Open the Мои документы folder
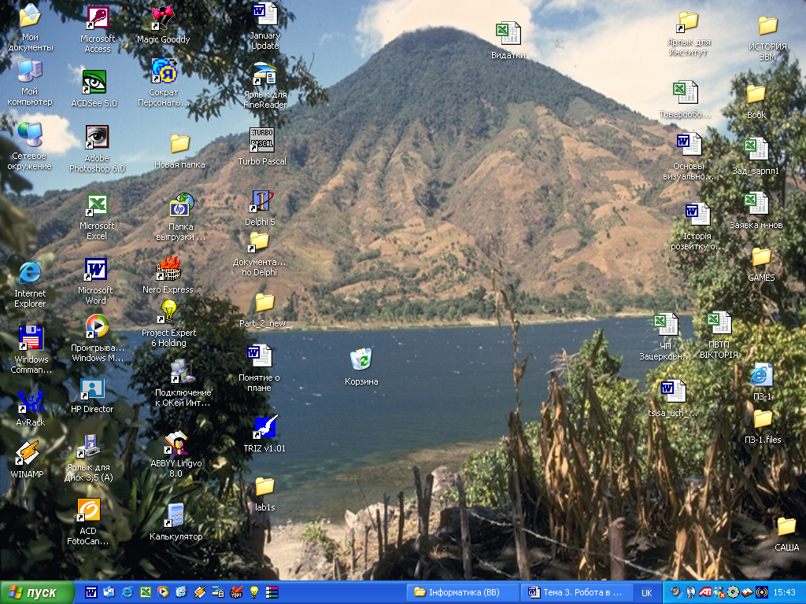 (x=30, y=17)
